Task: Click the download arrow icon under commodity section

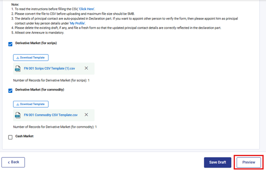Action: tap(17, 104)
